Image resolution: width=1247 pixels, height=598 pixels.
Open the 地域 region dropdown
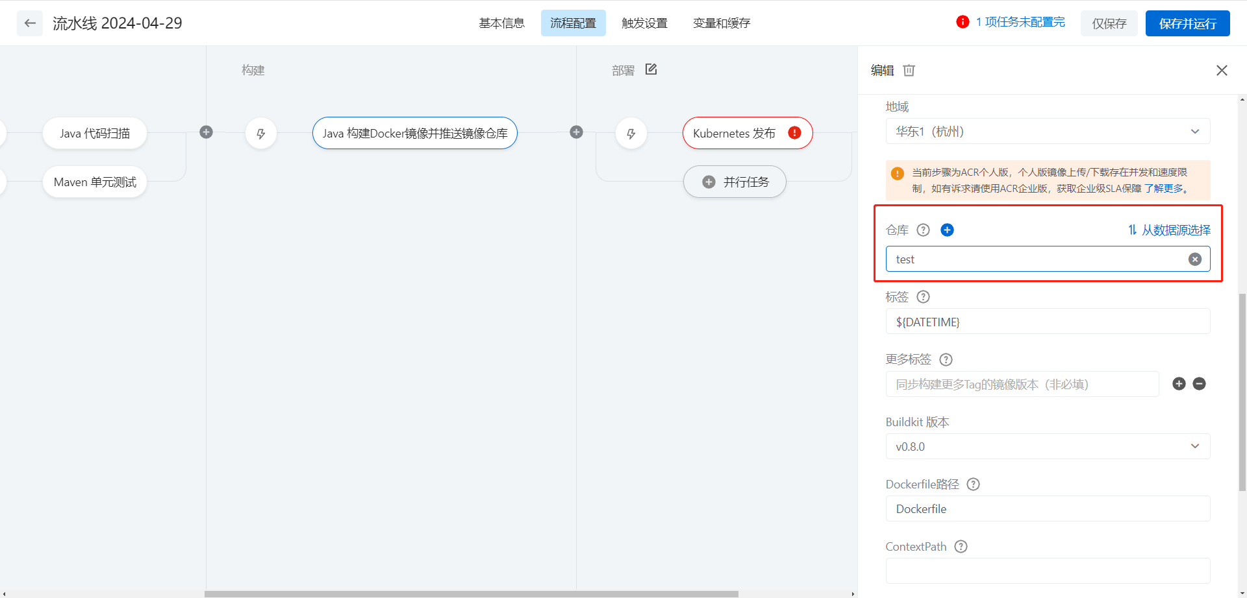point(1048,132)
